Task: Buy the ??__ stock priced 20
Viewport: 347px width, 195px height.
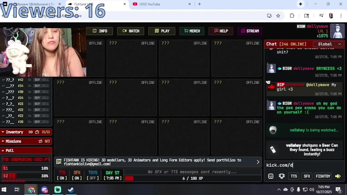Action: 37,122
